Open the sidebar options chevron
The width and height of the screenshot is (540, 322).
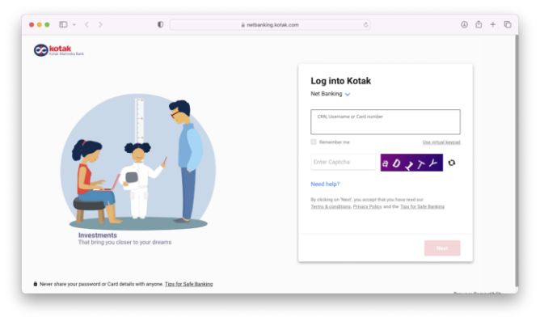coord(74,25)
